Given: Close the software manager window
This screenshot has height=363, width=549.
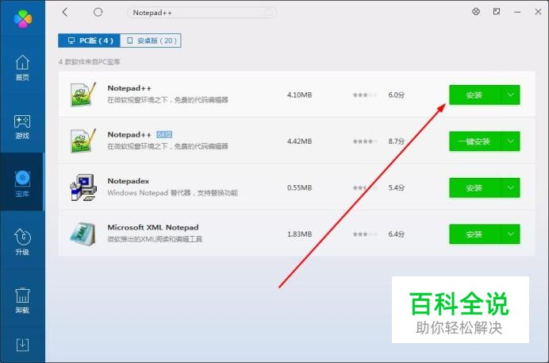Looking at the screenshot, I should click(x=538, y=12).
